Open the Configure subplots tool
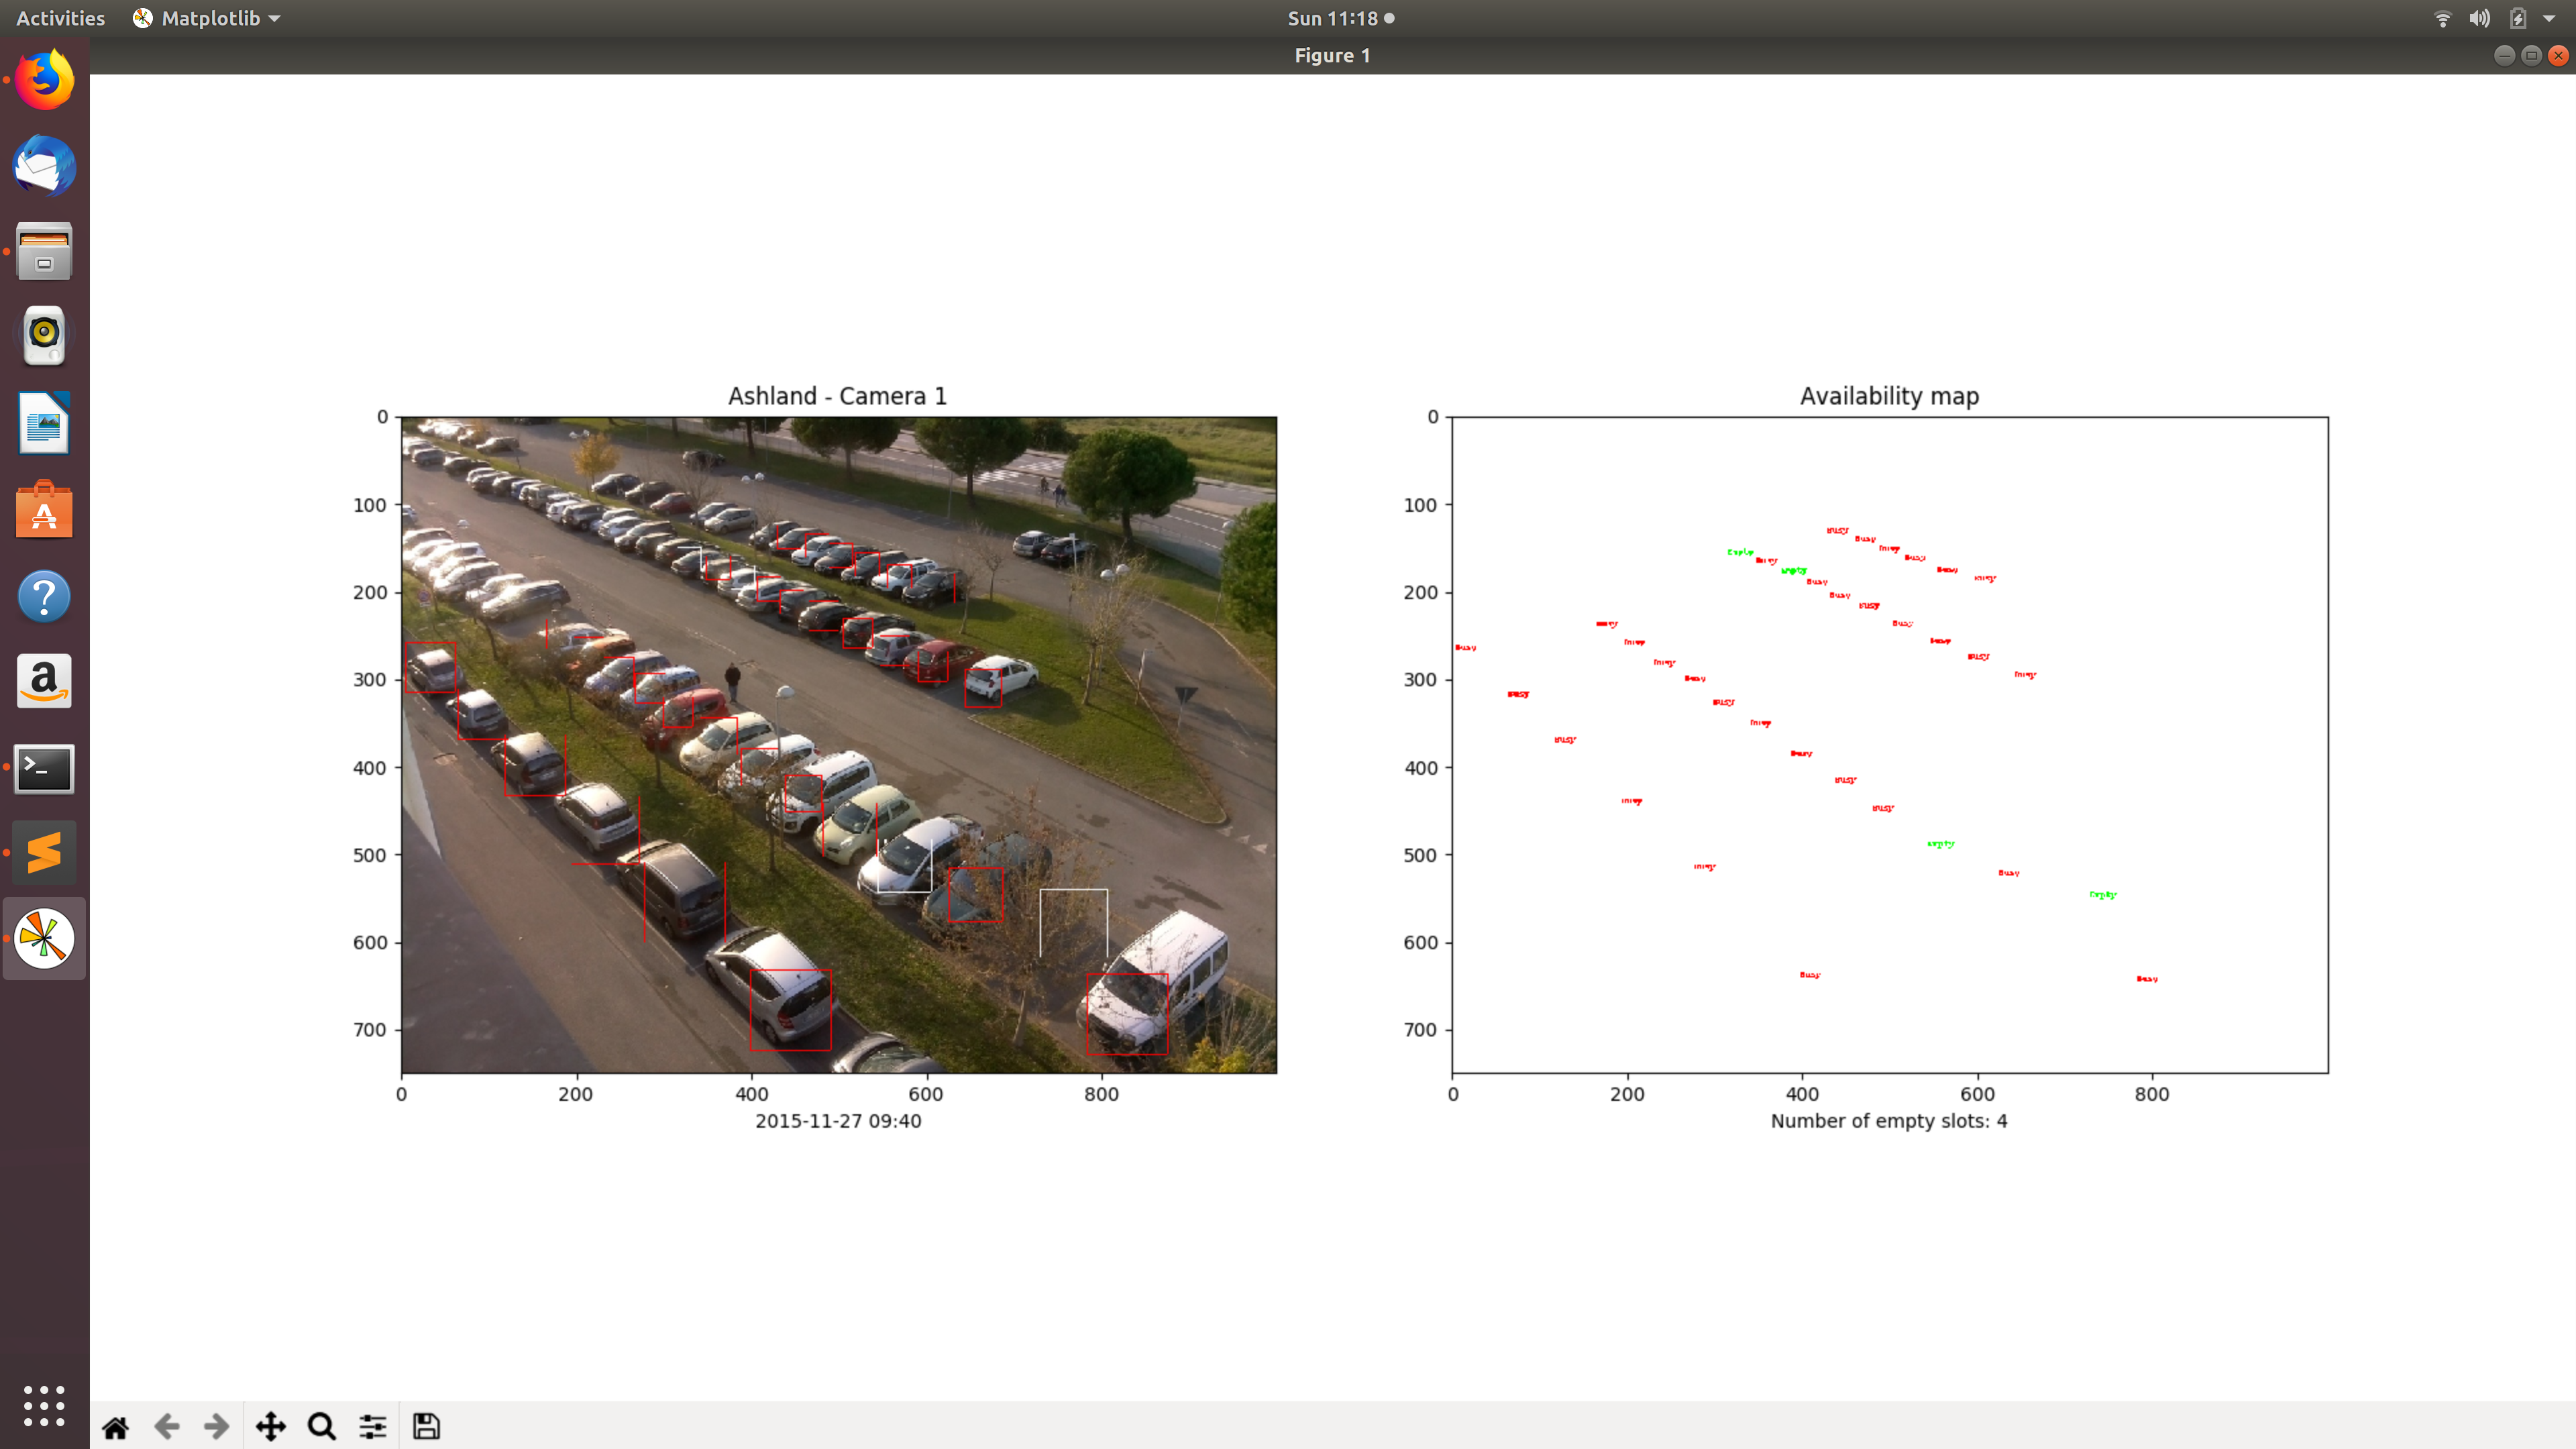The image size is (2576, 1449). pyautogui.click(x=373, y=1427)
